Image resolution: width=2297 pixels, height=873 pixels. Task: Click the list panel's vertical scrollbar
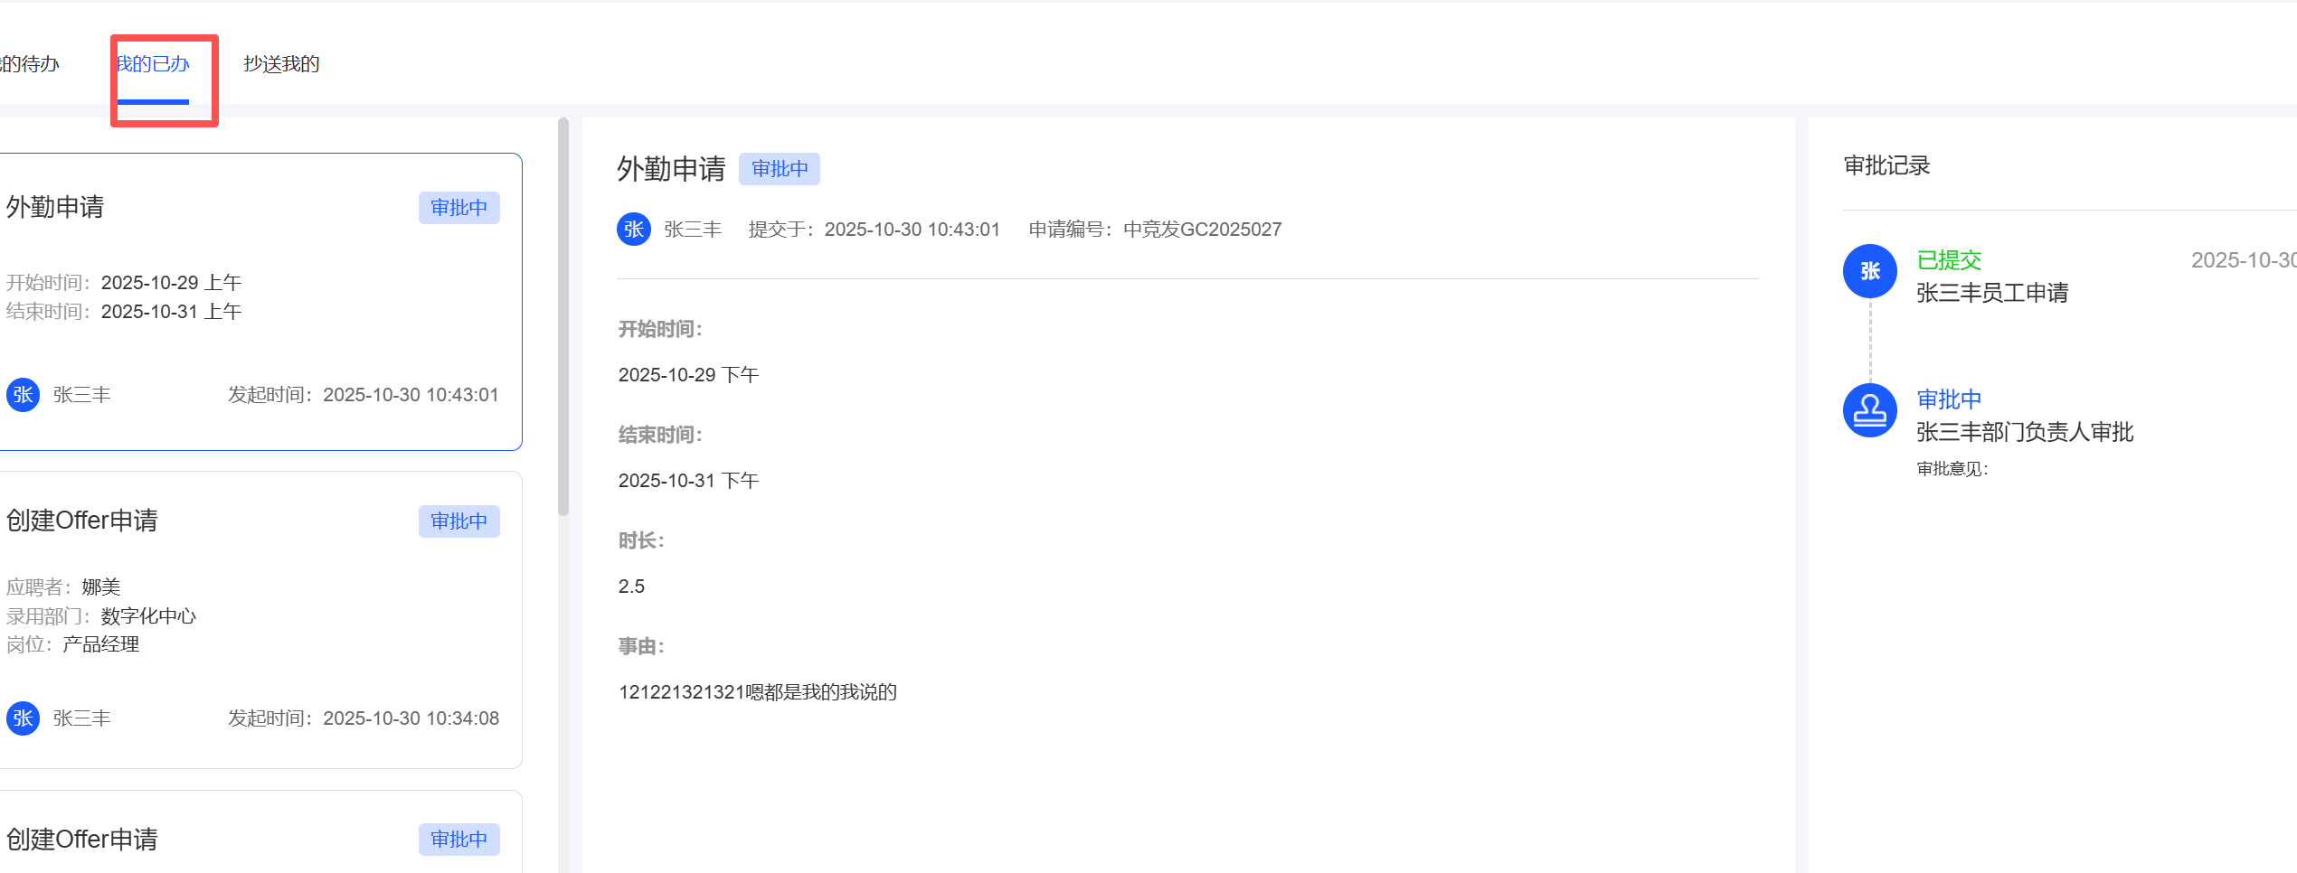pyautogui.click(x=563, y=316)
